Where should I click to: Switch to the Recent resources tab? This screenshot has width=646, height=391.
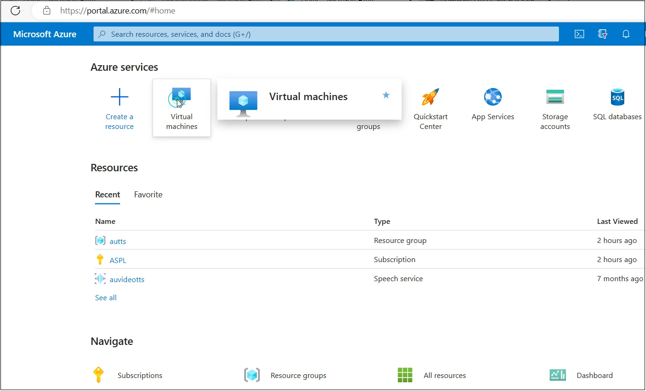108,195
